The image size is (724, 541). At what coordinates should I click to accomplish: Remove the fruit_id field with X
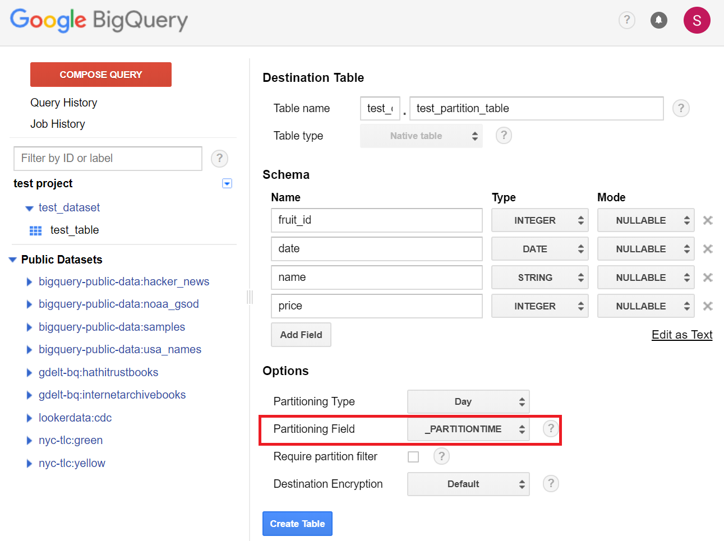click(x=708, y=220)
